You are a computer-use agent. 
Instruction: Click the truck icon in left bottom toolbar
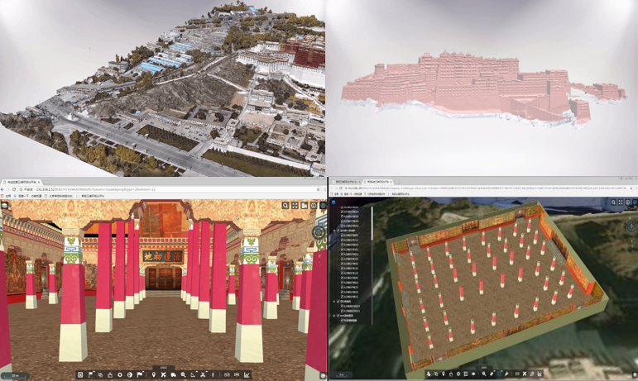[x=173, y=374]
